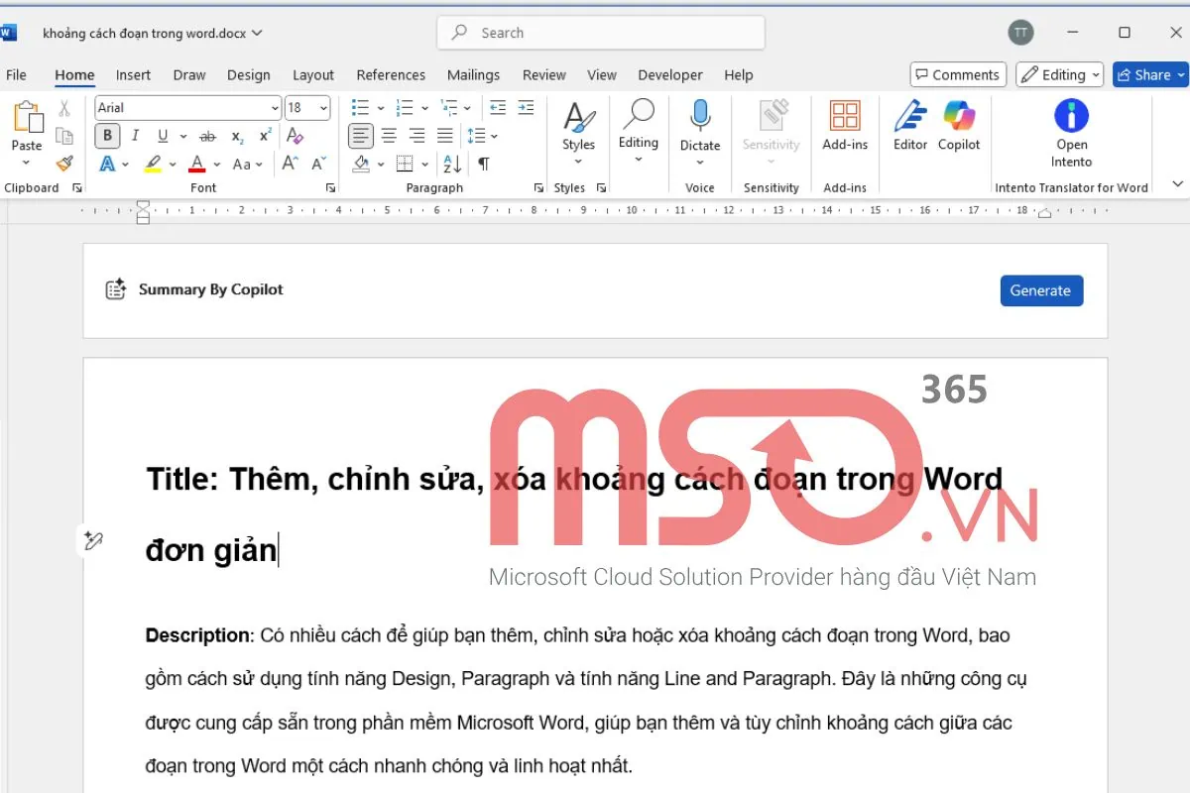Toggle Bold formatting off

point(107,136)
